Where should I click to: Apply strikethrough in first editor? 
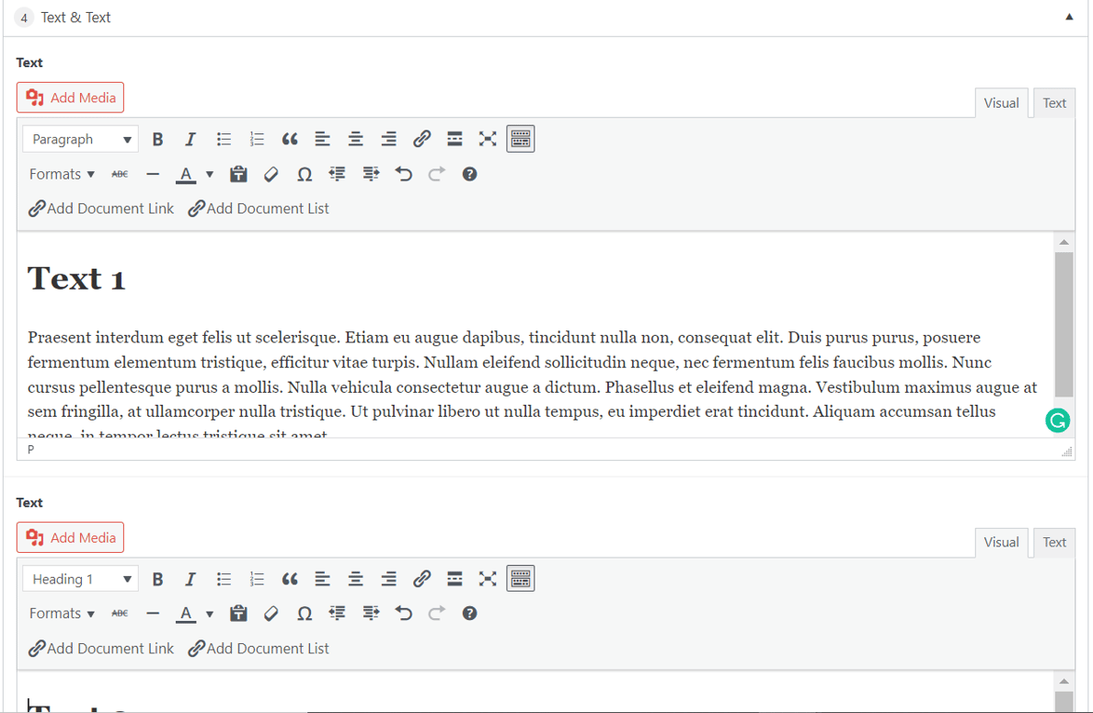click(120, 174)
